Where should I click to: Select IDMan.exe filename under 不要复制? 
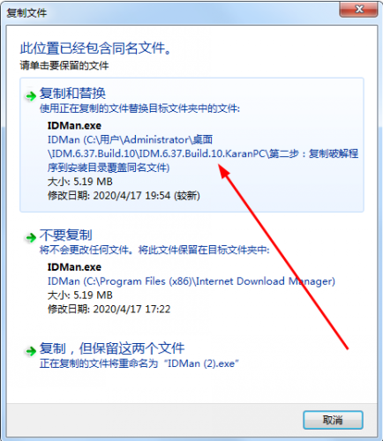click(x=74, y=267)
